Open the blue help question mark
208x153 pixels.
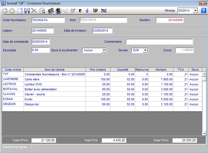point(204,11)
